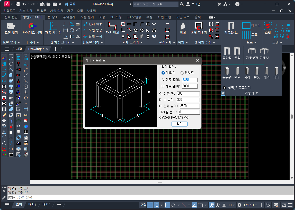Select the 마우스 radio button
295x210 pixels.
[163, 73]
